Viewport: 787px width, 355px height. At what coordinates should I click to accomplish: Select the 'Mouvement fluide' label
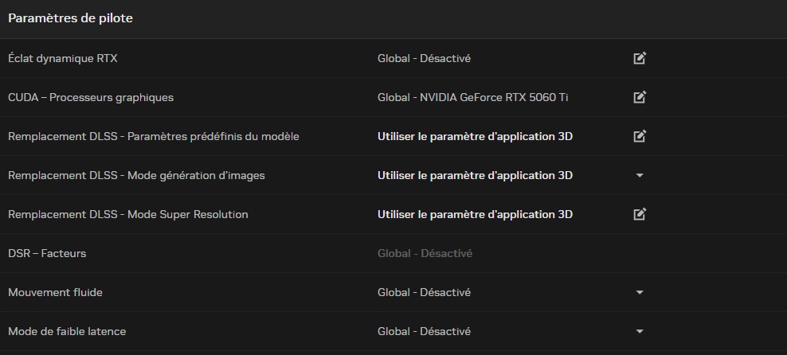(x=55, y=292)
